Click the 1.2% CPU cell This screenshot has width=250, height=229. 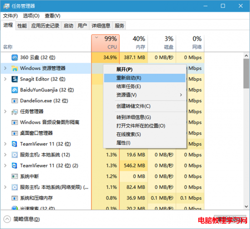click(105, 177)
